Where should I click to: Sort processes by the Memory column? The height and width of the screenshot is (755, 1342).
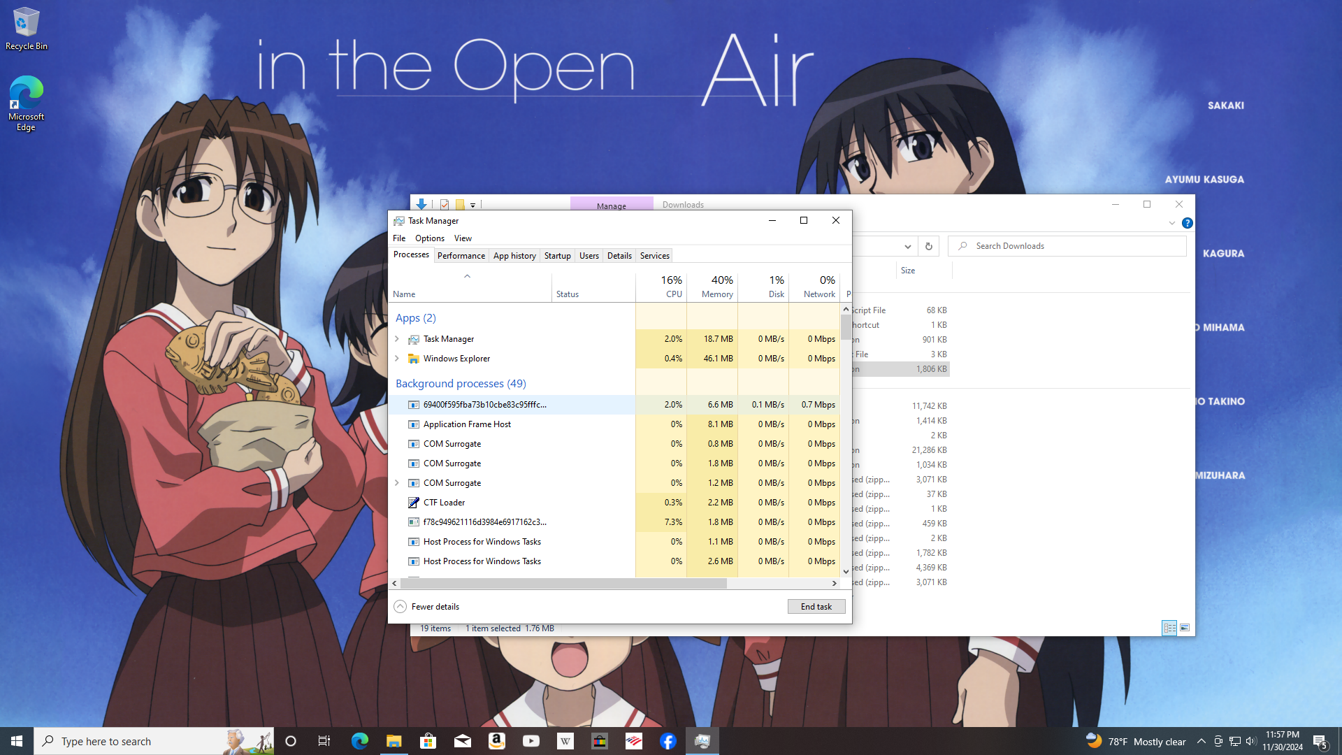717,294
